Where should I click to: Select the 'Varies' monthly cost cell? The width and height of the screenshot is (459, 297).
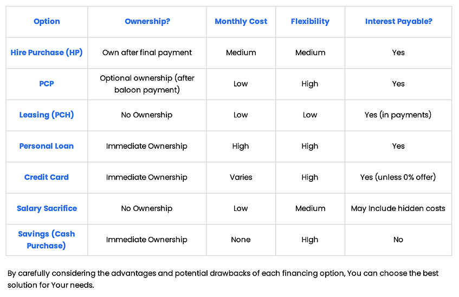point(241,177)
